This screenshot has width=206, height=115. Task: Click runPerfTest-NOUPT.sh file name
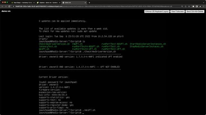click(x=115, y=44)
